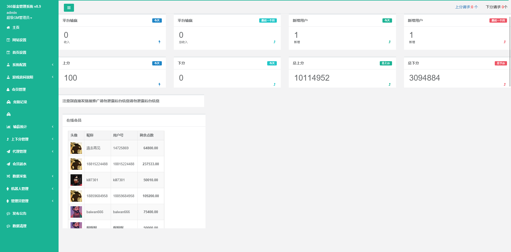Open the 竞猜记录 menu item
511x252 pixels.
20,102
